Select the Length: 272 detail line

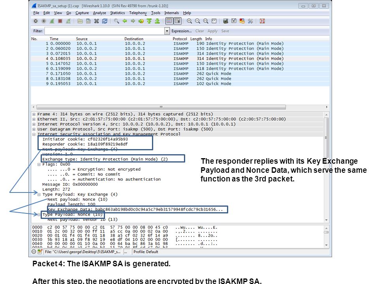tap(56, 189)
